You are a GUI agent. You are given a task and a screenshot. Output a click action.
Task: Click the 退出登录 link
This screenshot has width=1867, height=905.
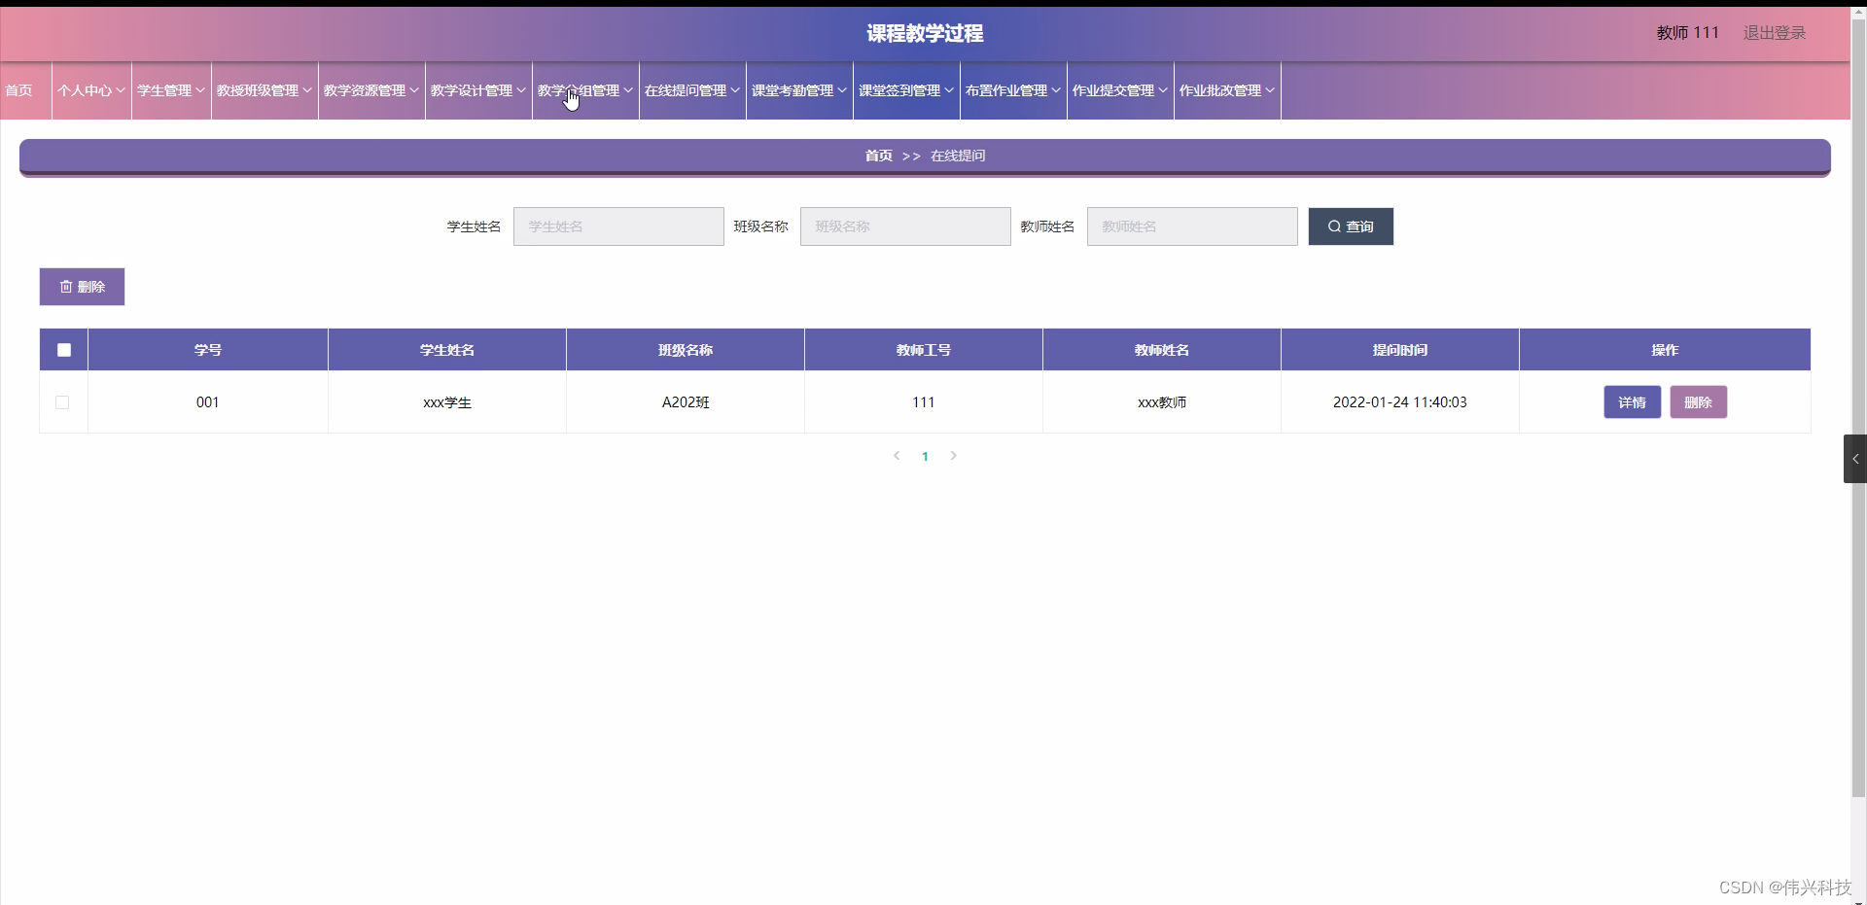(1774, 32)
